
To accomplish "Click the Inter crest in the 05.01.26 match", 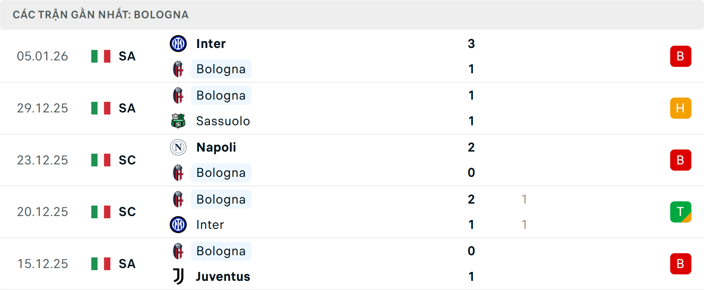I will pos(178,44).
